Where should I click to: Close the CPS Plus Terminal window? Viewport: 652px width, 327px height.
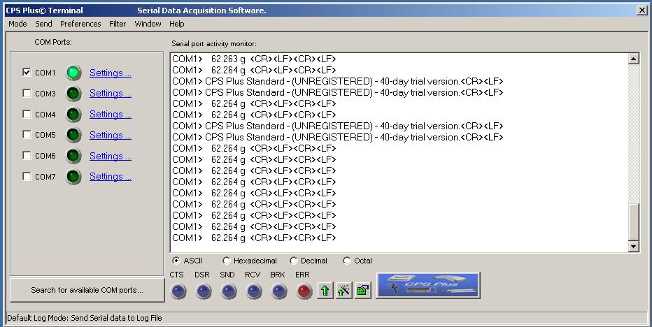coord(642,10)
